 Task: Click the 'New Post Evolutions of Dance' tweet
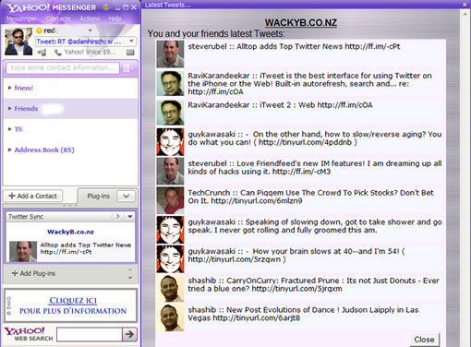(x=303, y=314)
